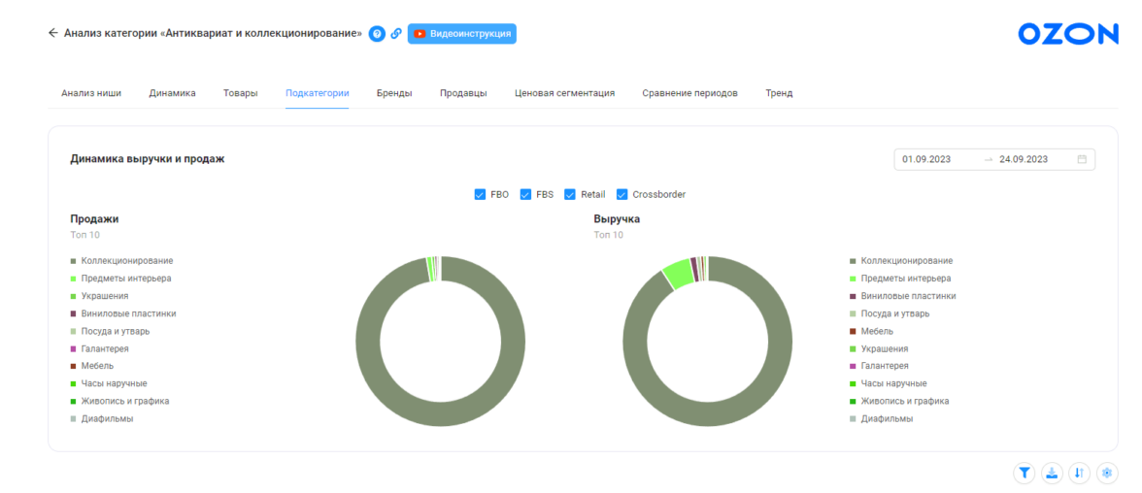The width and height of the screenshot is (1142, 493).
Task: Open the sort arrows icon
Action: (1079, 473)
